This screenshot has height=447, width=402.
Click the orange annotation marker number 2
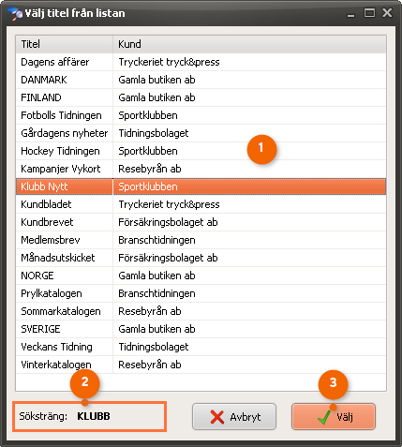coord(84,383)
